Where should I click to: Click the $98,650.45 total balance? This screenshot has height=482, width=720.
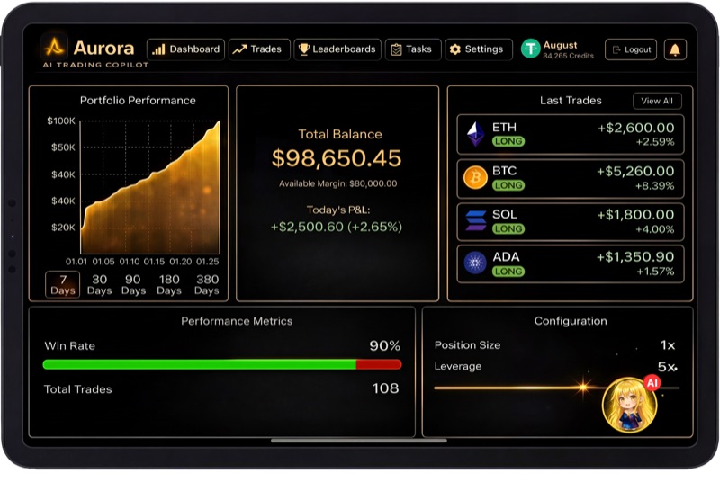[x=337, y=158]
